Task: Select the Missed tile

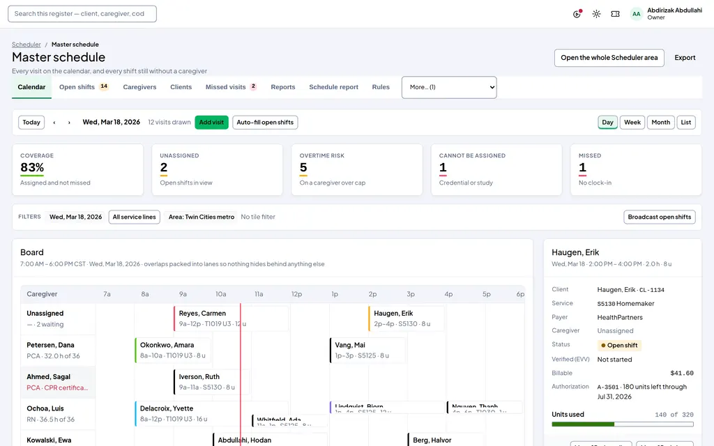Action: tap(636, 170)
